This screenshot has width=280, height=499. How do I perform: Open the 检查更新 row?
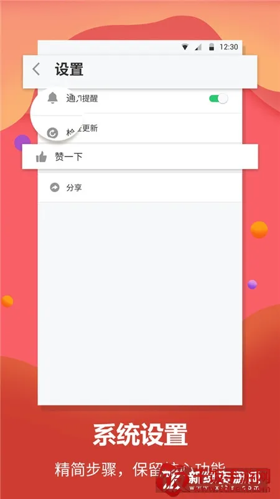tap(139, 128)
